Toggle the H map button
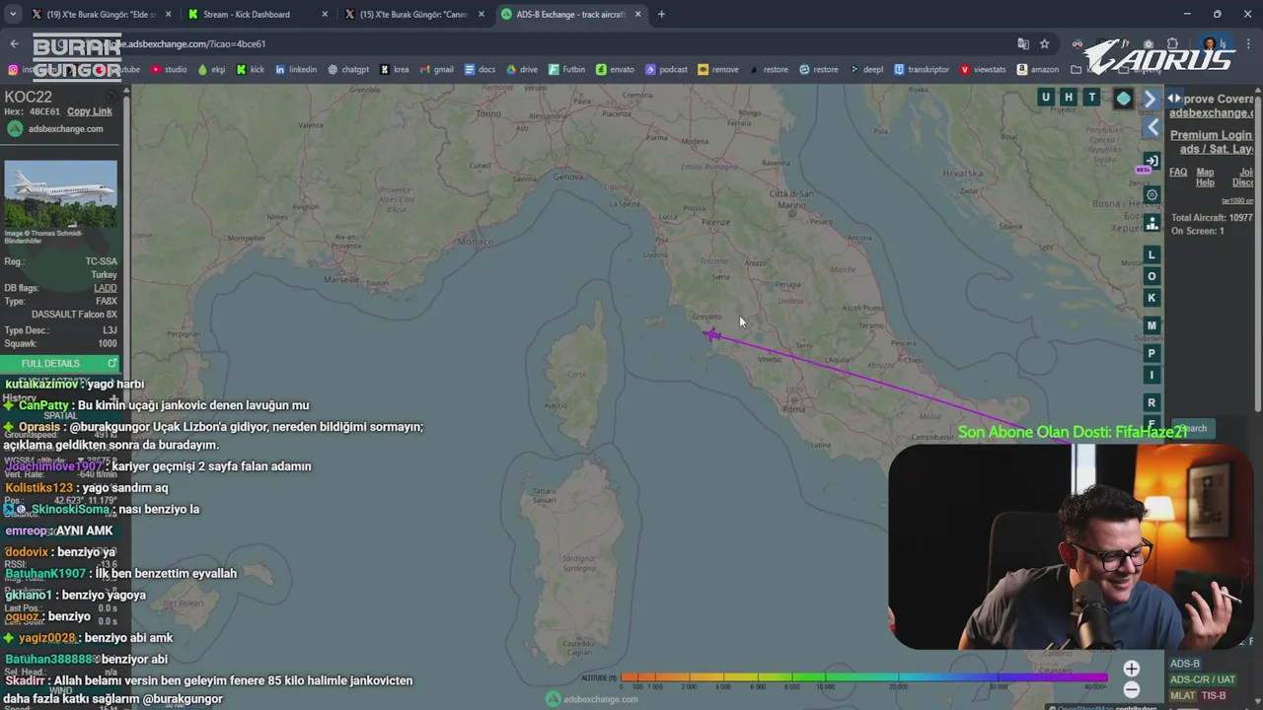Viewport: 1263px width, 710px height. click(x=1069, y=97)
